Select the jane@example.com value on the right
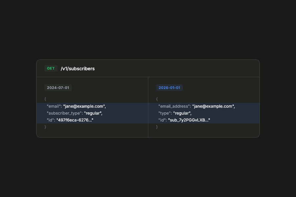The image size is (296, 197). point(213,106)
